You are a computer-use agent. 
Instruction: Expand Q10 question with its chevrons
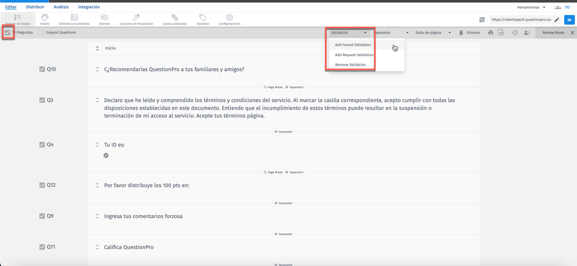(97, 69)
